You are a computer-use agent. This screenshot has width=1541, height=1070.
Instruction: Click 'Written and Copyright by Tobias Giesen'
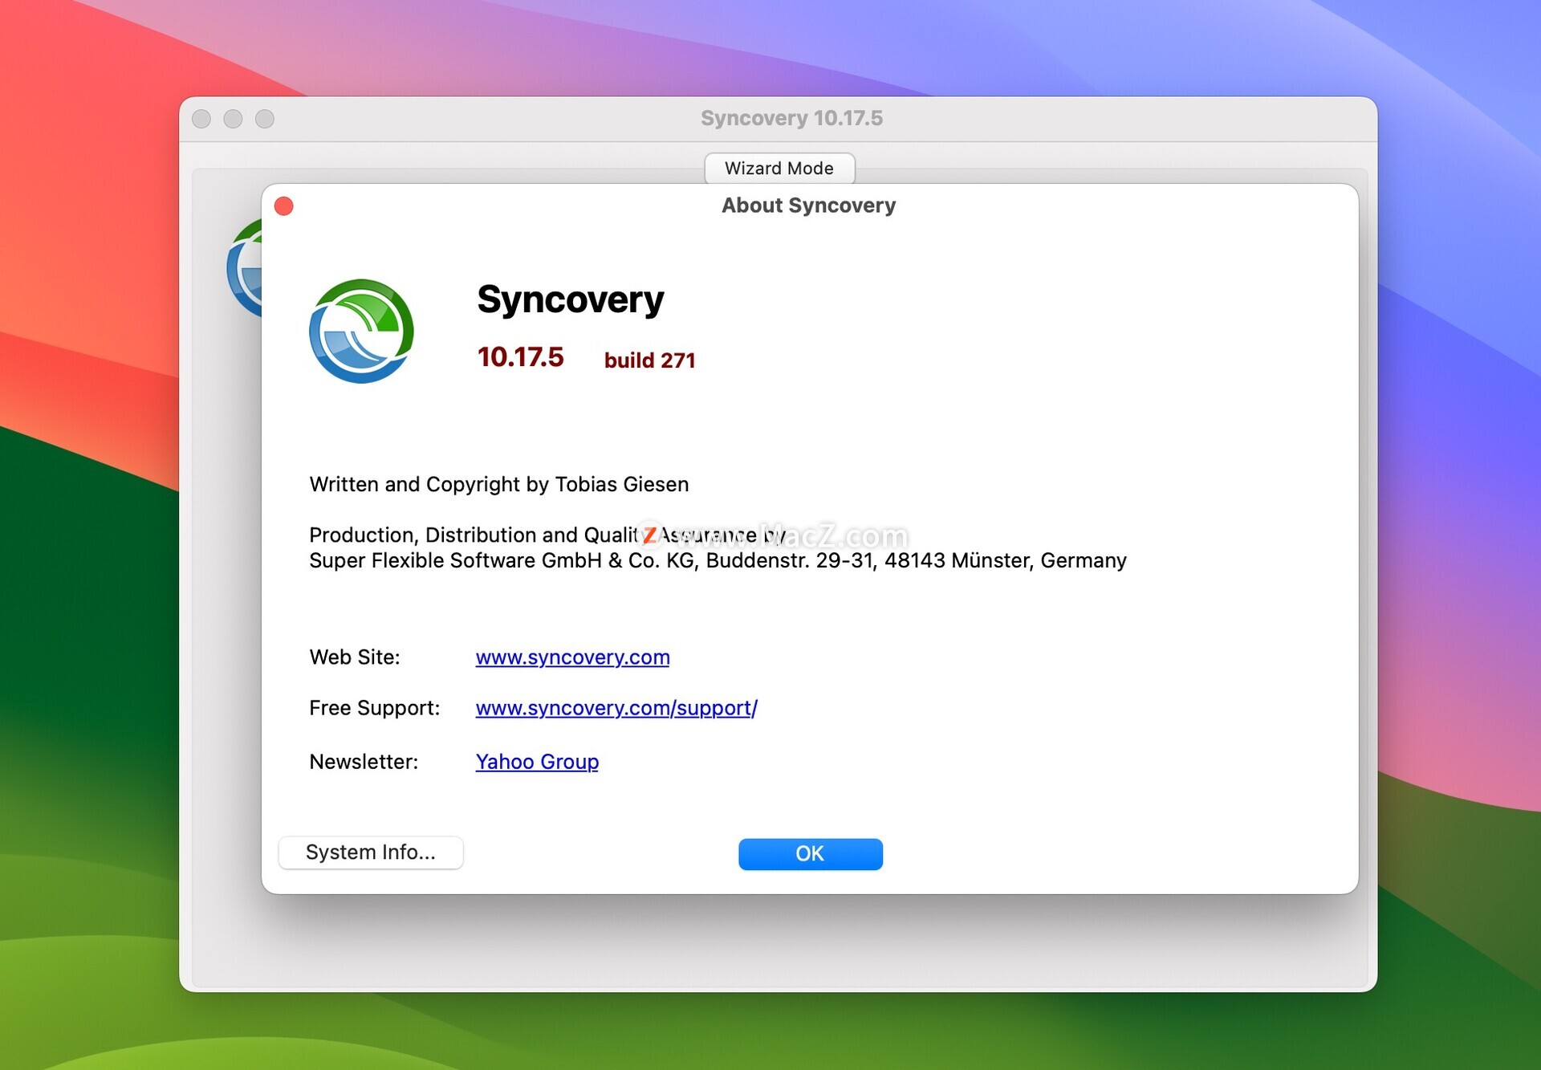[499, 484]
